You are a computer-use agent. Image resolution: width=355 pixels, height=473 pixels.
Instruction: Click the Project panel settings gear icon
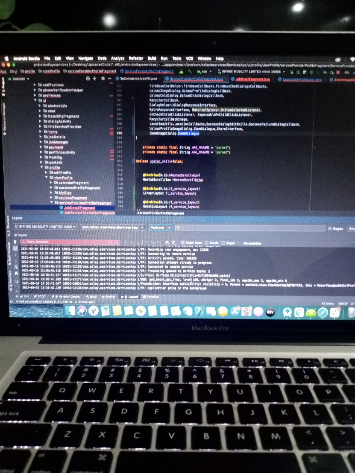tap(103, 79)
